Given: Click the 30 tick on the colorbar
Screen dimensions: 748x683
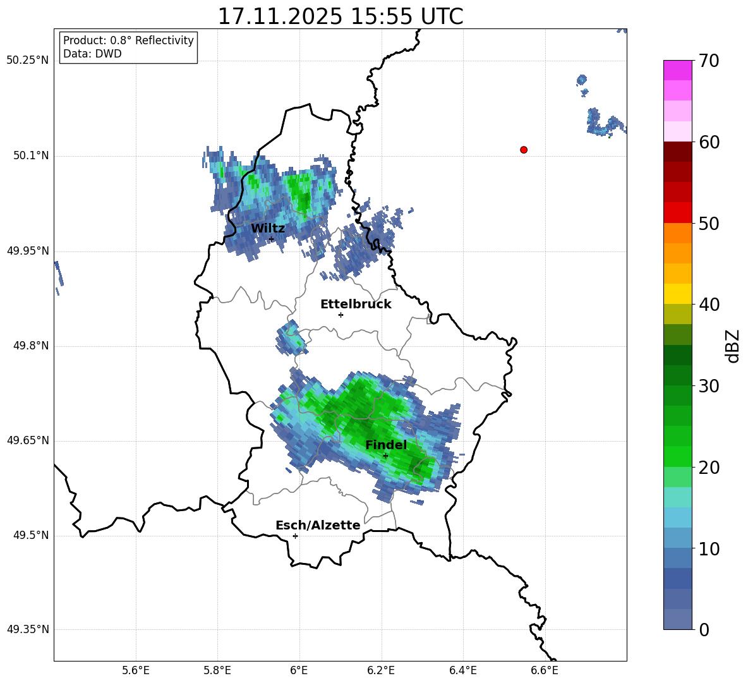Looking at the screenshot, I should point(708,386).
